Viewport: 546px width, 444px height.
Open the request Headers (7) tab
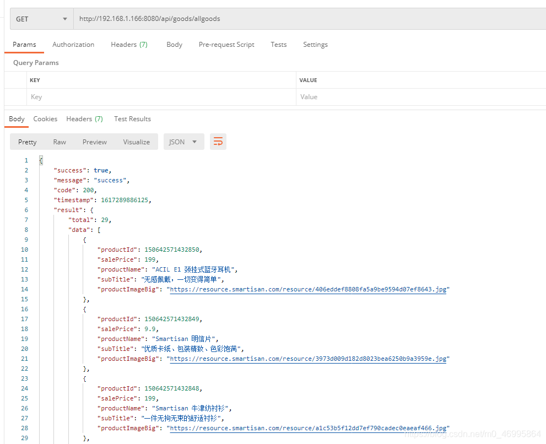point(129,45)
